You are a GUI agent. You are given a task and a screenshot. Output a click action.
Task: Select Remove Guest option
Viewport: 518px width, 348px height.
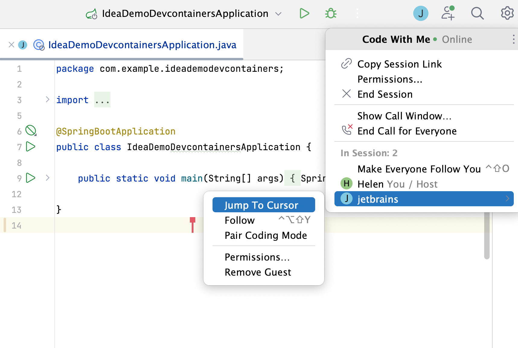[x=258, y=272]
